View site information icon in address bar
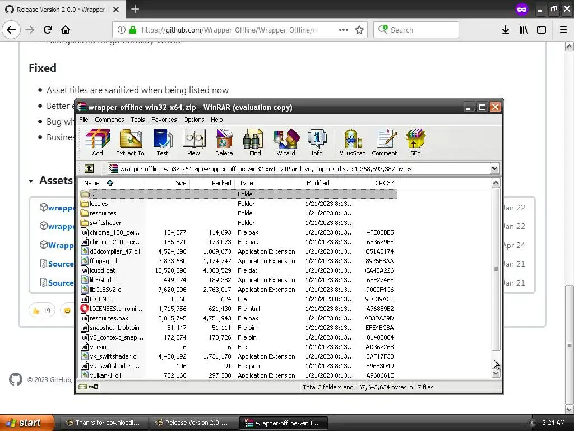 [121, 30]
